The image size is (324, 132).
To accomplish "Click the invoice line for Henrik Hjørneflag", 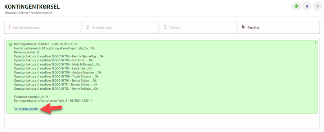I will point(59,56).
